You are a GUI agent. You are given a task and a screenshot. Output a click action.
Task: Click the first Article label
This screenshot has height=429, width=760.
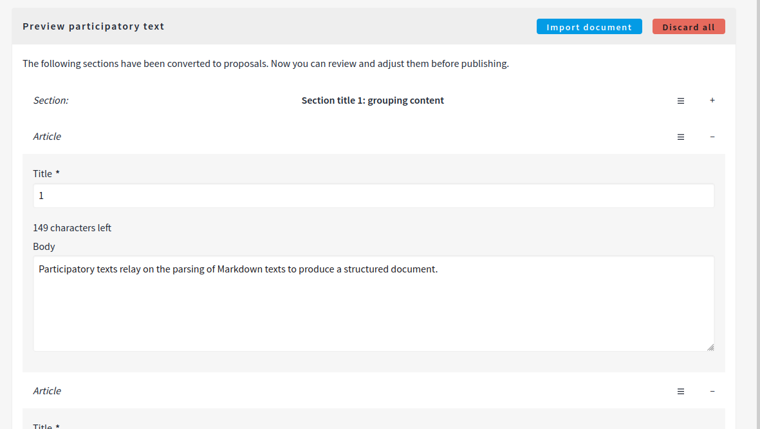(47, 137)
